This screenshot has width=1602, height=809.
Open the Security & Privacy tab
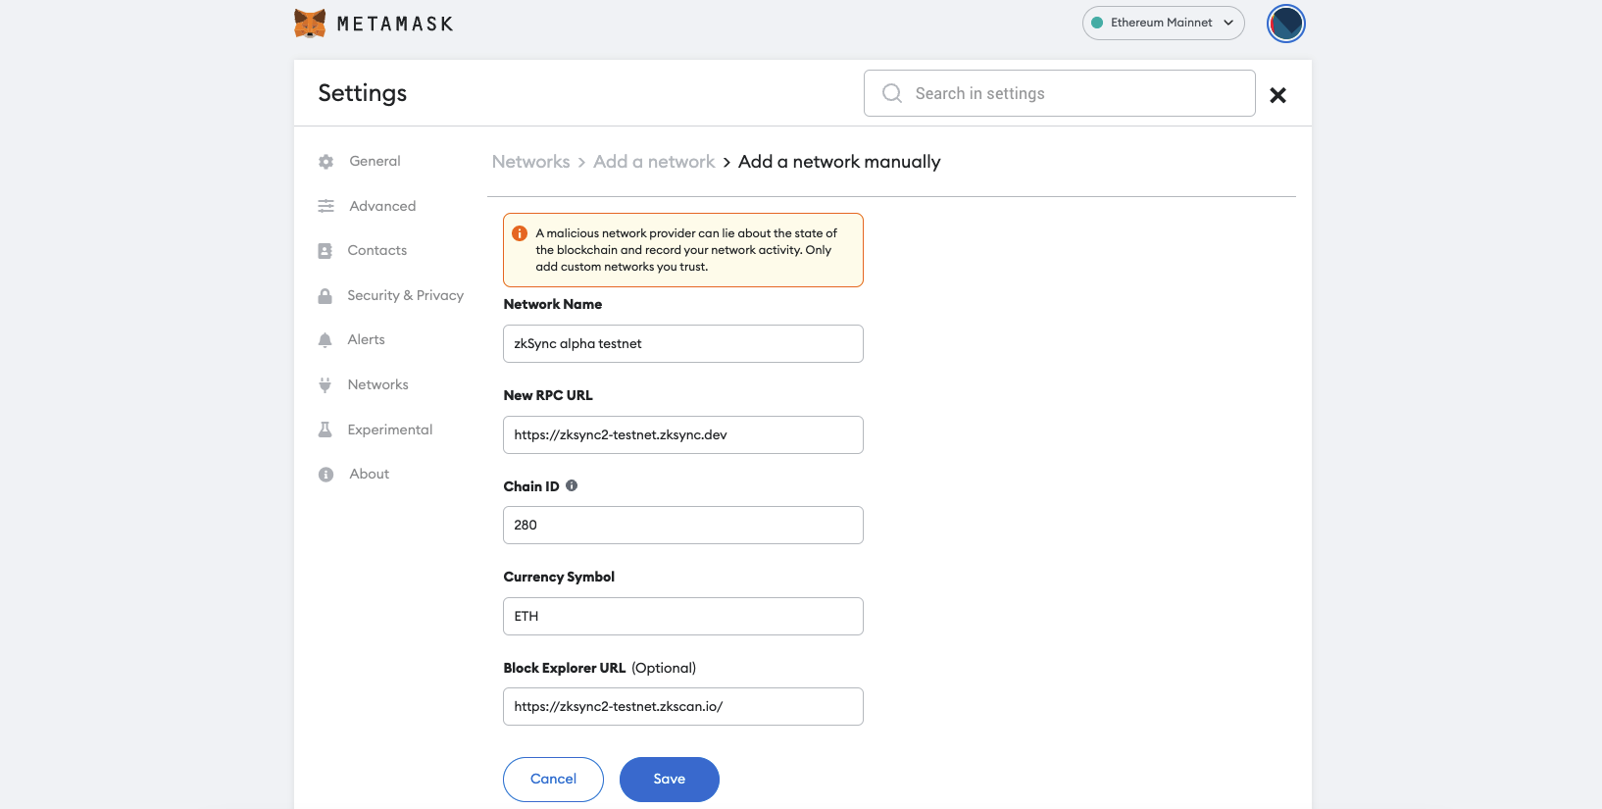(x=405, y=295)
